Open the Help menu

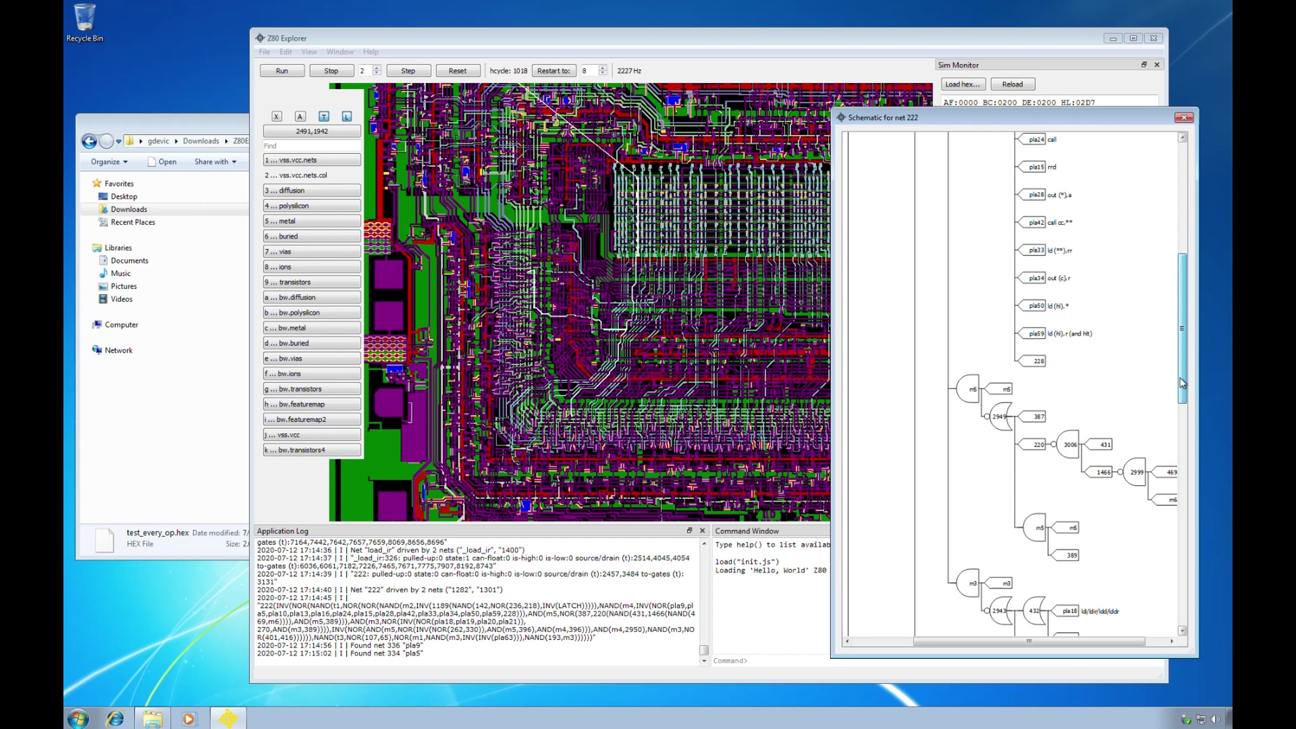(370, 52)
